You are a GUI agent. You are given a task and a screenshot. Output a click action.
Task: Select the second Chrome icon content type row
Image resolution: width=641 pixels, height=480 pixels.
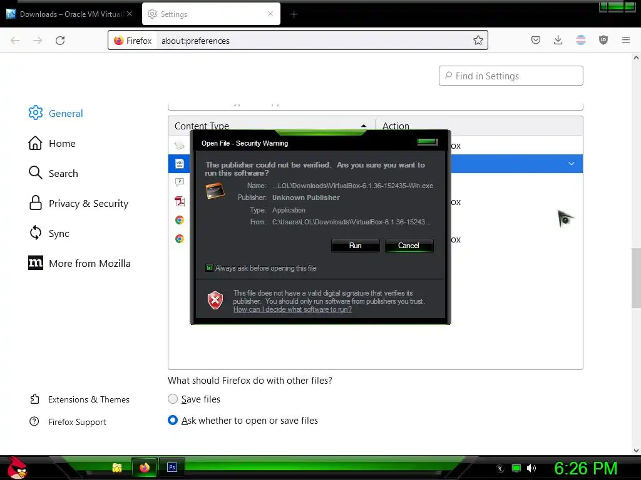pos(180,239)
